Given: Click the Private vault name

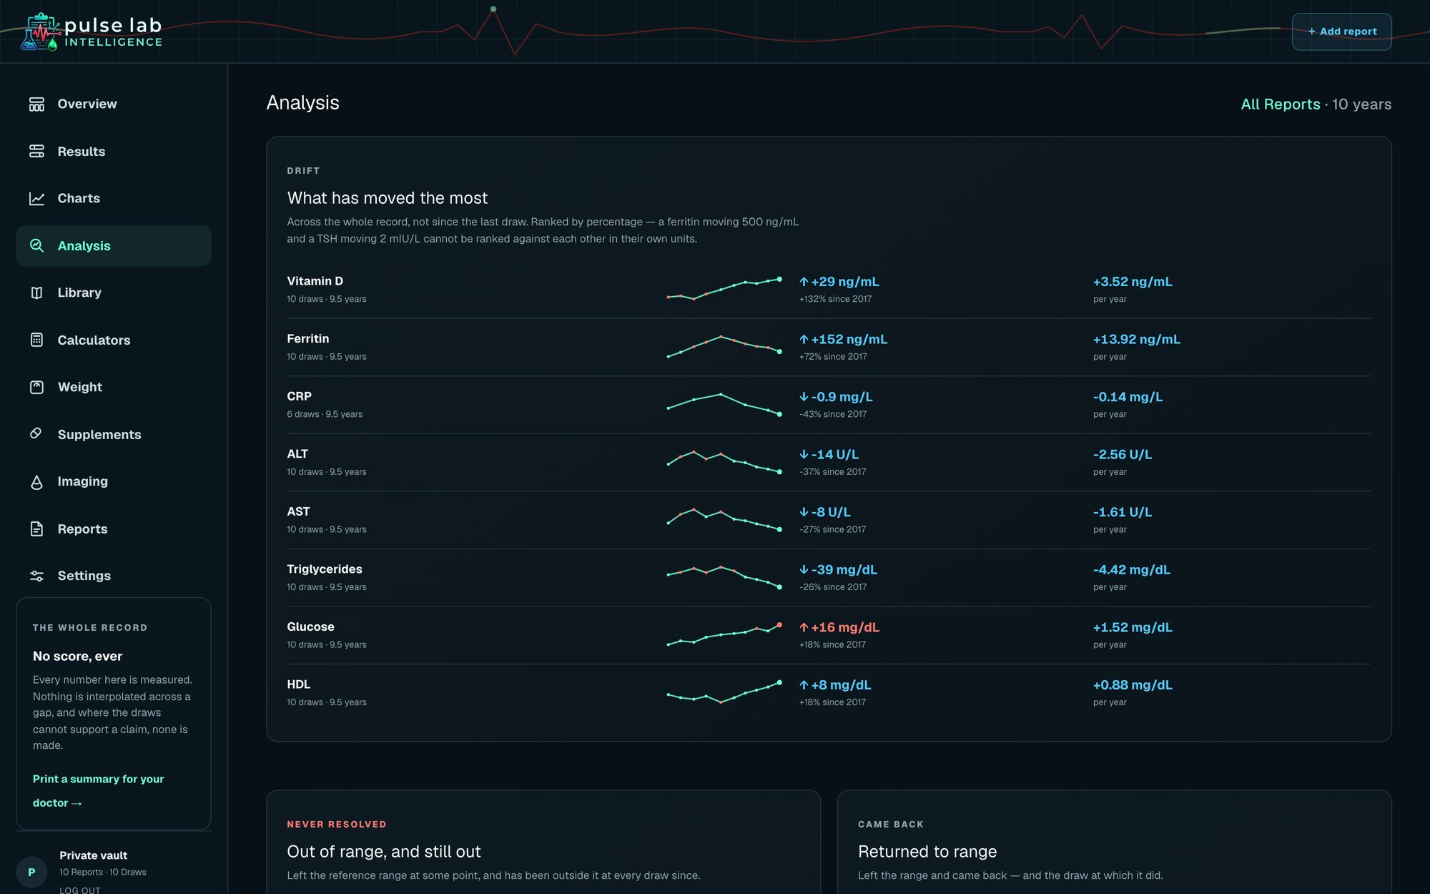Looking at the screenshot, I should [x=94, y=855].
